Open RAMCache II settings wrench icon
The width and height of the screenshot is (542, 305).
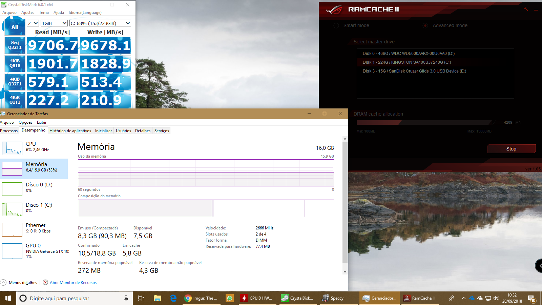[x=526, y=9]
